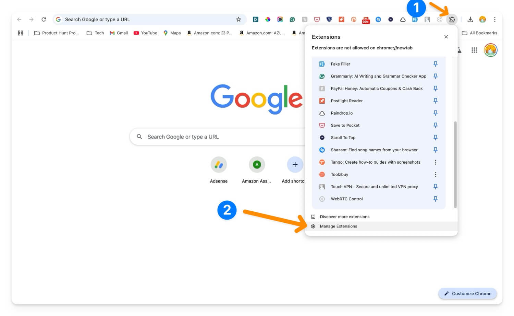Toggle pin for Raindrop.io
Viewport: 514px width, 316px height.
[436, 113]
